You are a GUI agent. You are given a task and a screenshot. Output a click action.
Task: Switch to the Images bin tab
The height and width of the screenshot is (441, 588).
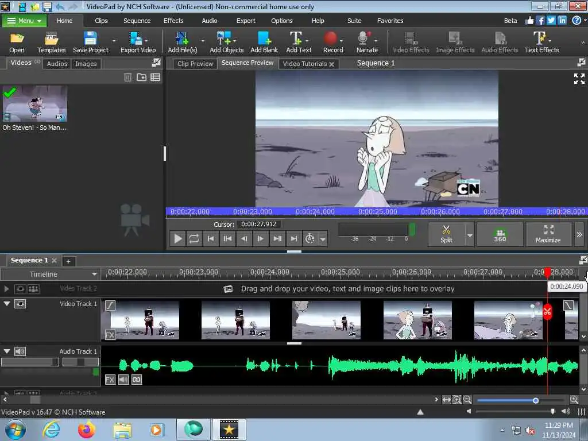click(x=86, y=64)
